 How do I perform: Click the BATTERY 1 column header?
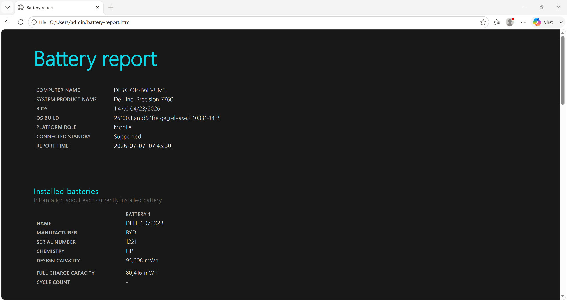point(138,214)
